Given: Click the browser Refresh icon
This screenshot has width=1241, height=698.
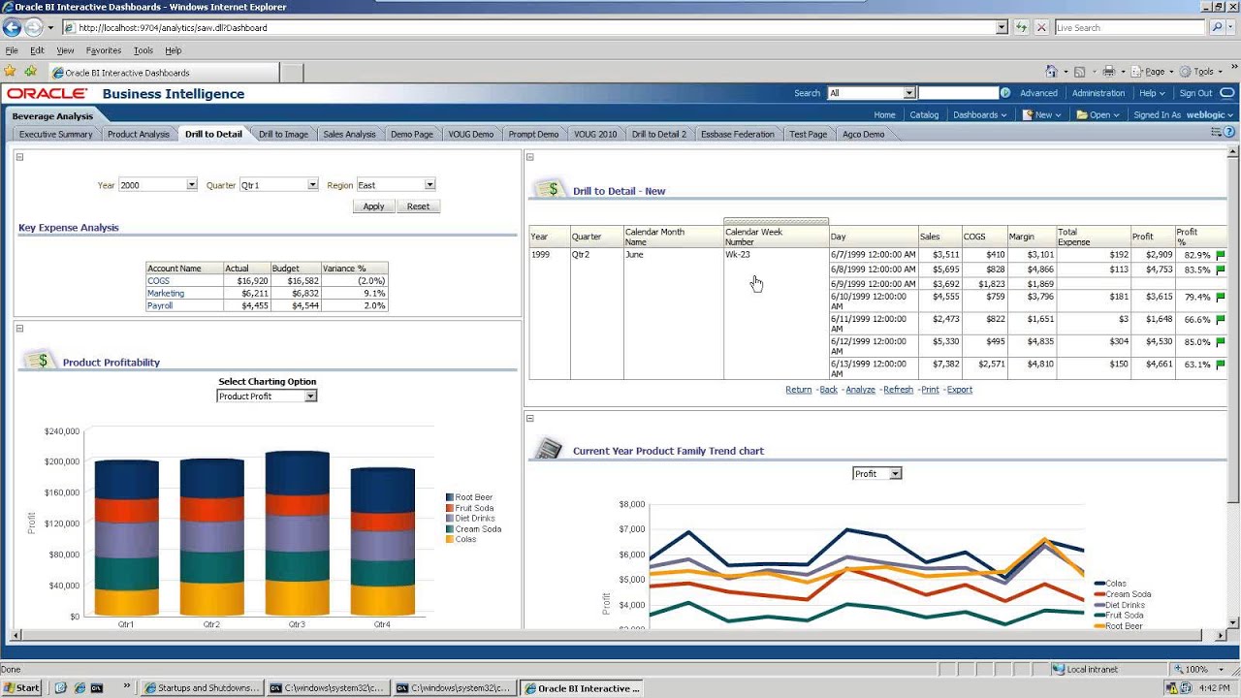Looking at the screenshot, I should 1022,28.
